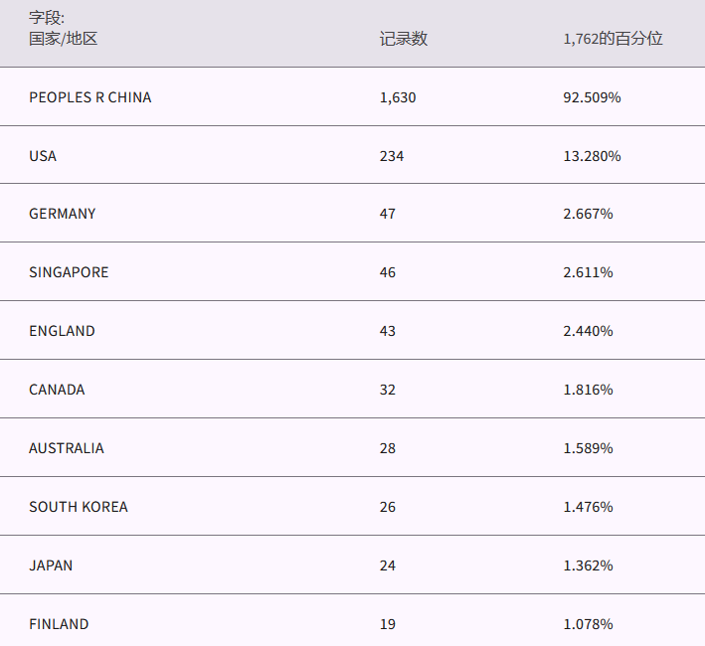The image size is (705, 646).
Task: Click the 2.611% value for Singapore
Action: pyautogui.click(x=588, y=272)
